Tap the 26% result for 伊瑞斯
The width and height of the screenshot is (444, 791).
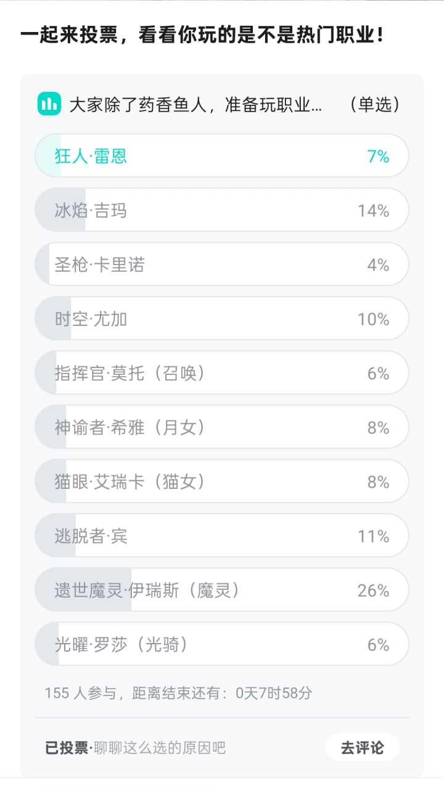point(373,591)
